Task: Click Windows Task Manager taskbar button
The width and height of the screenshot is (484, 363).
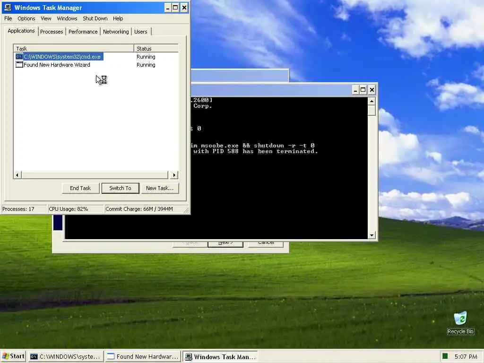Action: [x=220, y=357]
